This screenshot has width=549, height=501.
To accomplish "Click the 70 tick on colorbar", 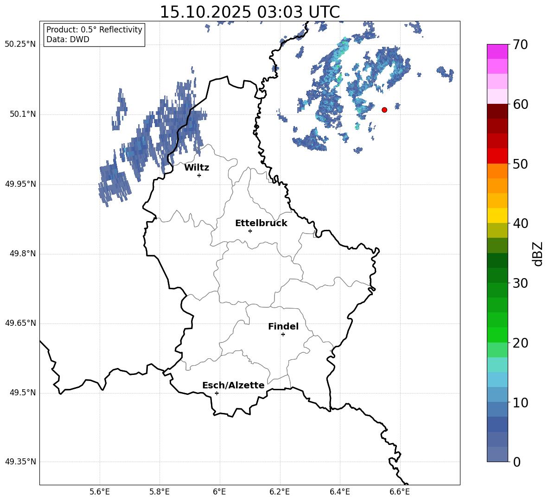I will click(x=520, y=45).
